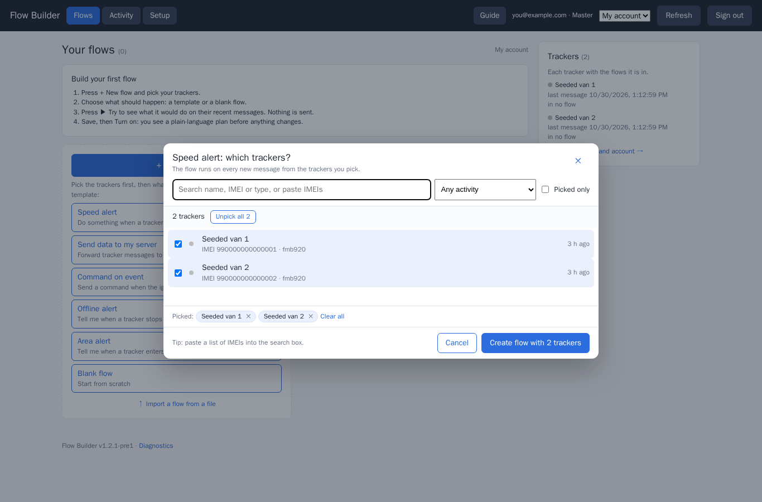The image size is (762, 502).
Task: Click IMEI 990000000000001 text
Action: tap(239, 249)
